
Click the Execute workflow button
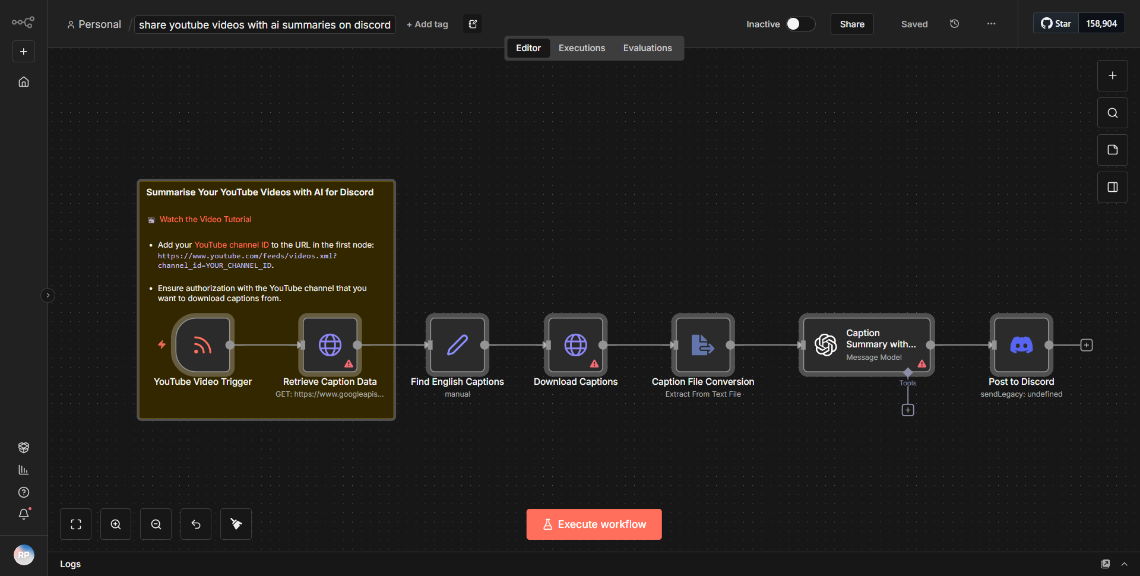tap(594, 524)
